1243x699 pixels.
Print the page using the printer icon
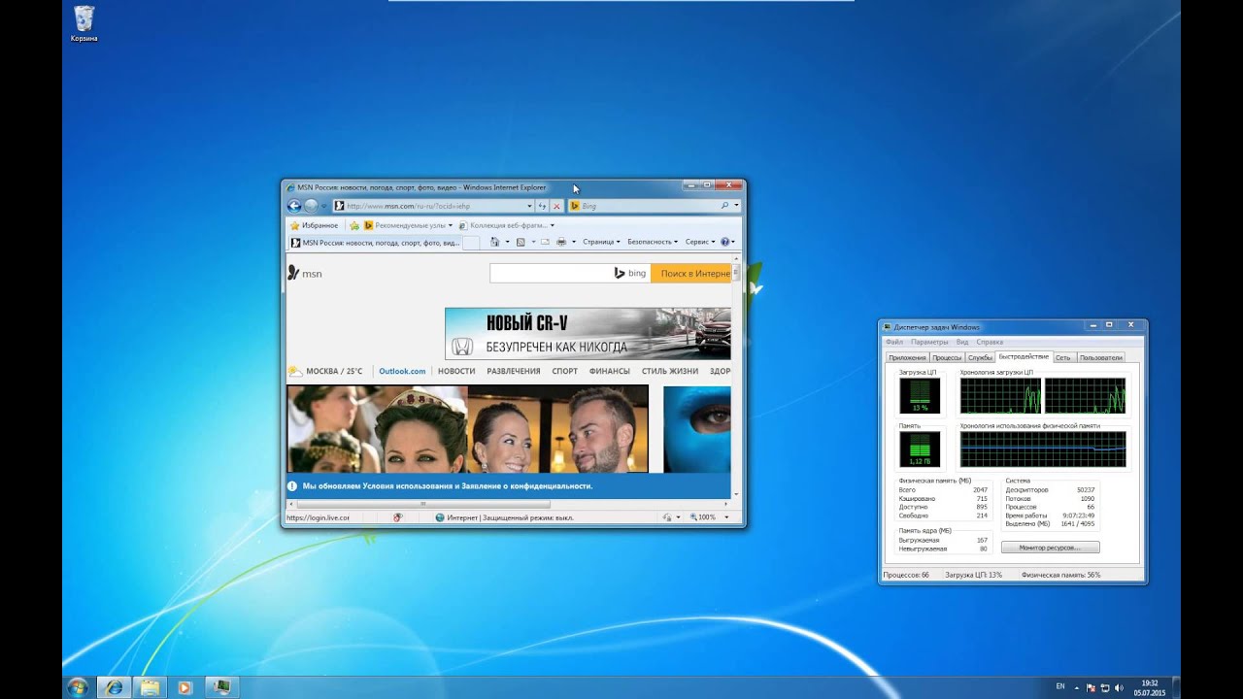pyautogui.click(x=560, y=242)
